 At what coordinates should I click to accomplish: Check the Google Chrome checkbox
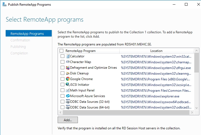[63, 79]
